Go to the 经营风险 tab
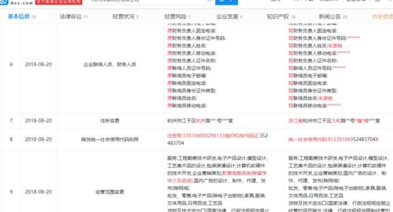 177,16
